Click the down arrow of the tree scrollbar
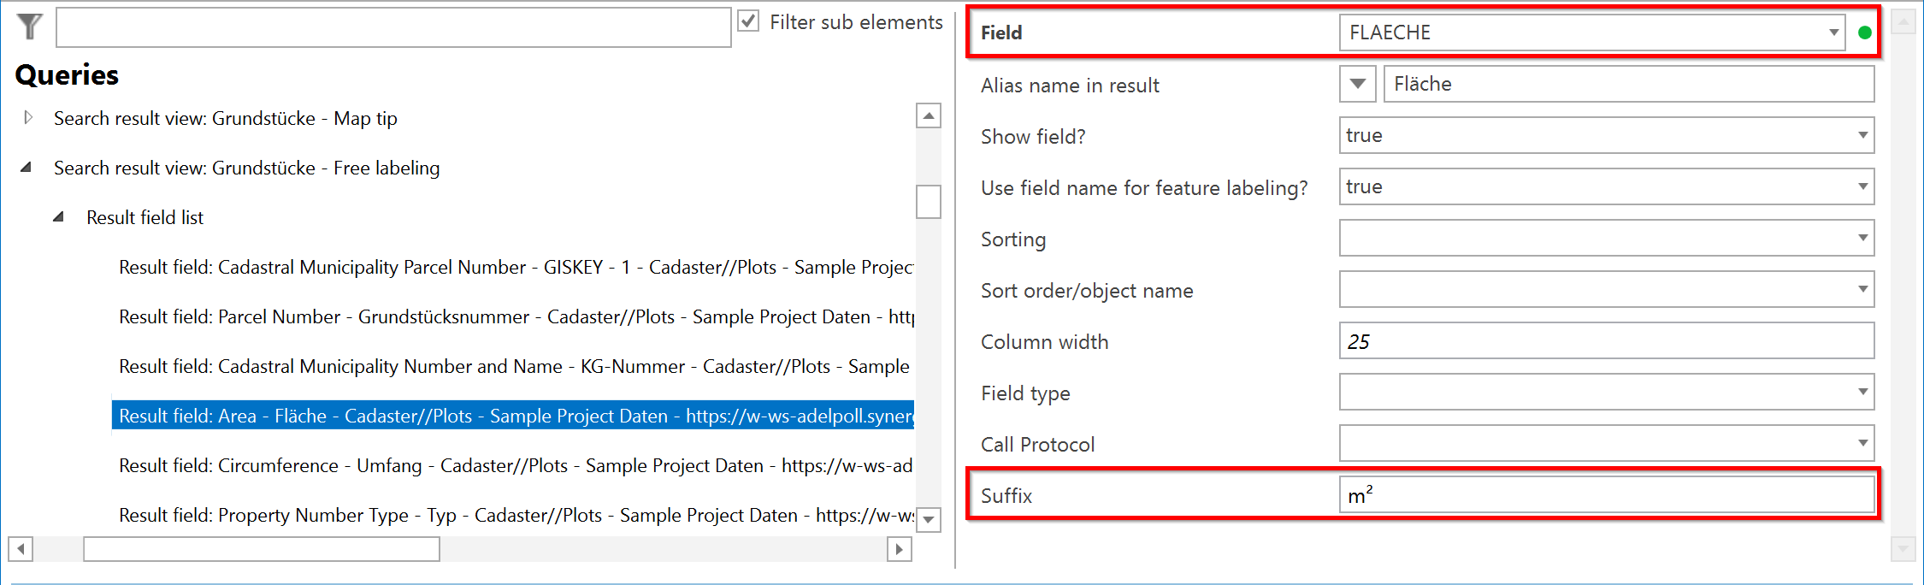 coord(929,519)
